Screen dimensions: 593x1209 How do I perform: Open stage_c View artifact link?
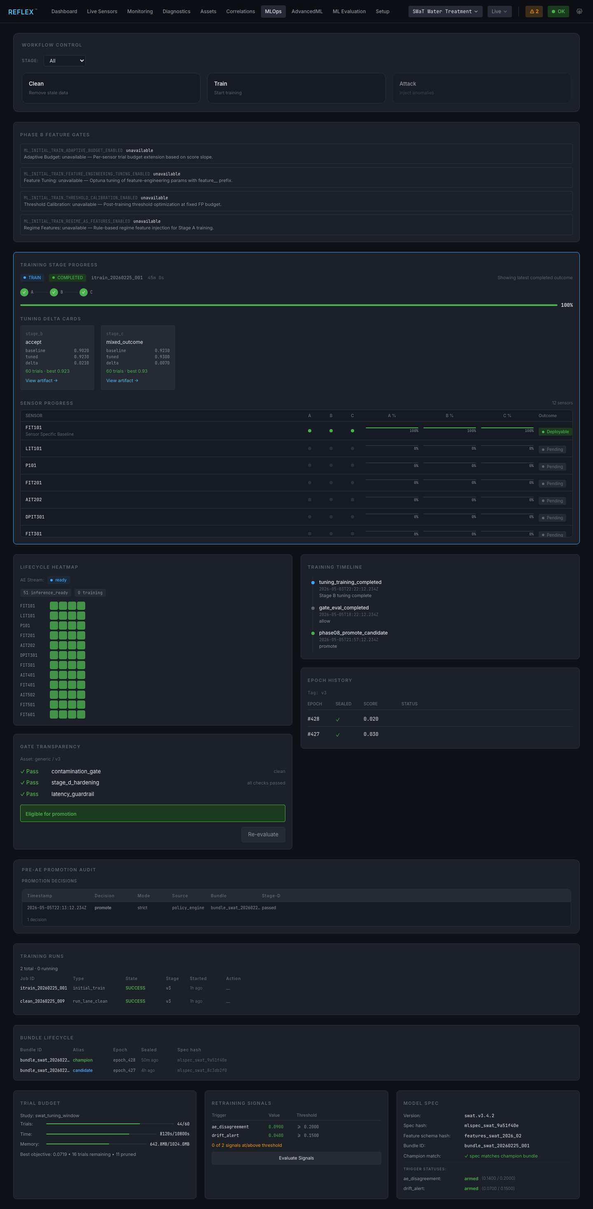pyautogui.click(x=122, y=380)
